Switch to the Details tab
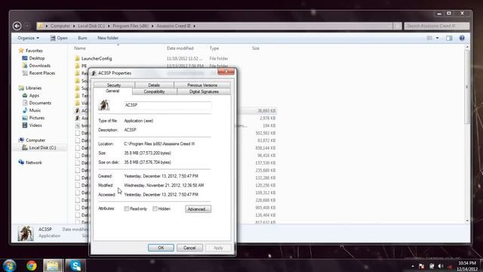The width and height of the screenshot is (483, 272). (154, 85)
